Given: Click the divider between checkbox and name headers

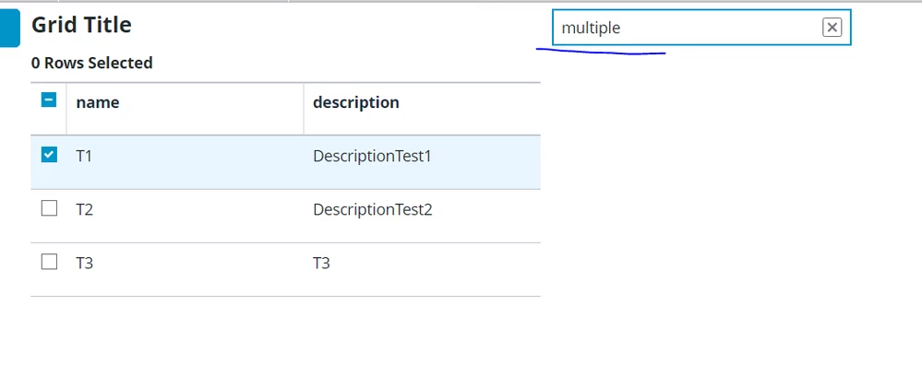Looking at the screenshot, I should pos(66,108).
